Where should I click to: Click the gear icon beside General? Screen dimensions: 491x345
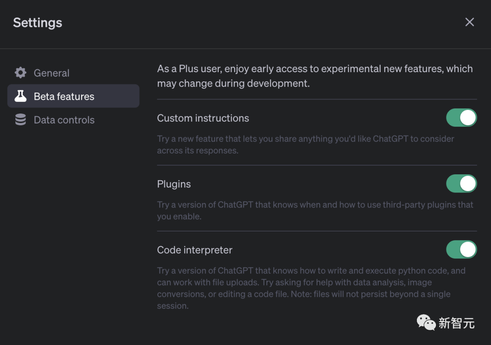point(20,73)
